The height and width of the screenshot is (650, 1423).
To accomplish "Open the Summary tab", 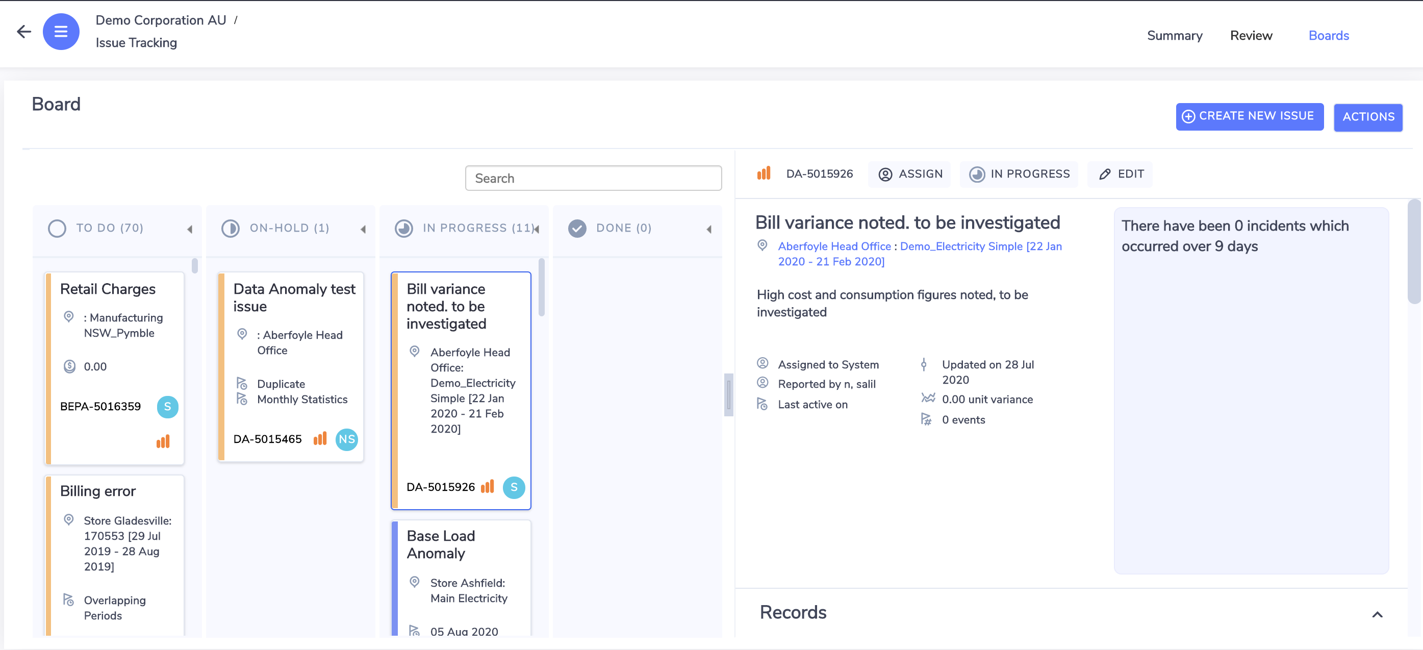I will (x=1175, y=35).
